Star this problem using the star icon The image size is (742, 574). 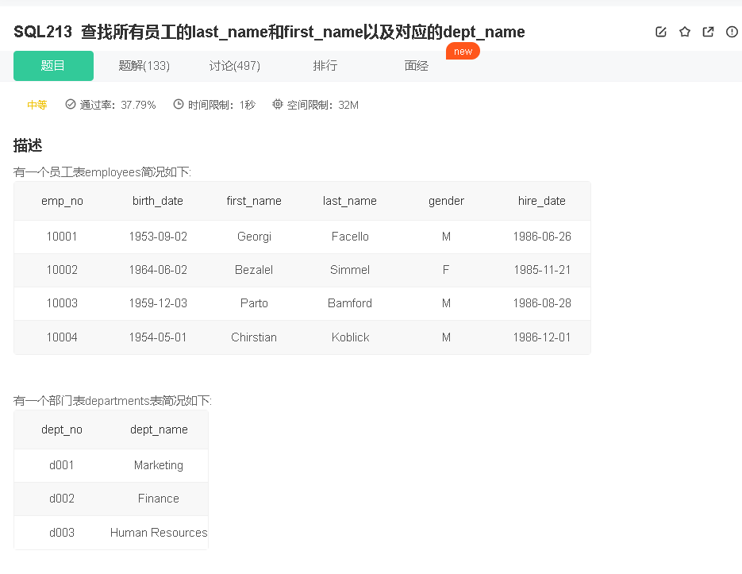tap(684, 32)
